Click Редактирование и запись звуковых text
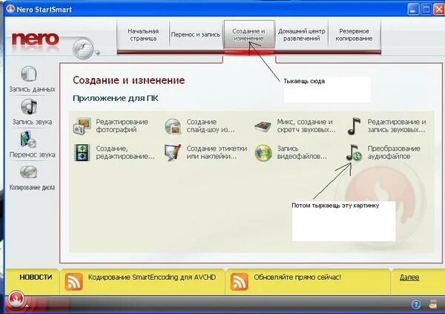 pyautogui.click(x=397, y=126)
